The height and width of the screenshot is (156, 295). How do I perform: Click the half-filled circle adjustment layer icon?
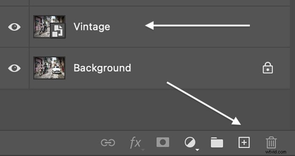190,142
